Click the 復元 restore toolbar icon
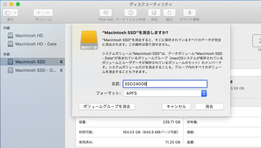Screen dimensions: 261x148 point(169,13)
